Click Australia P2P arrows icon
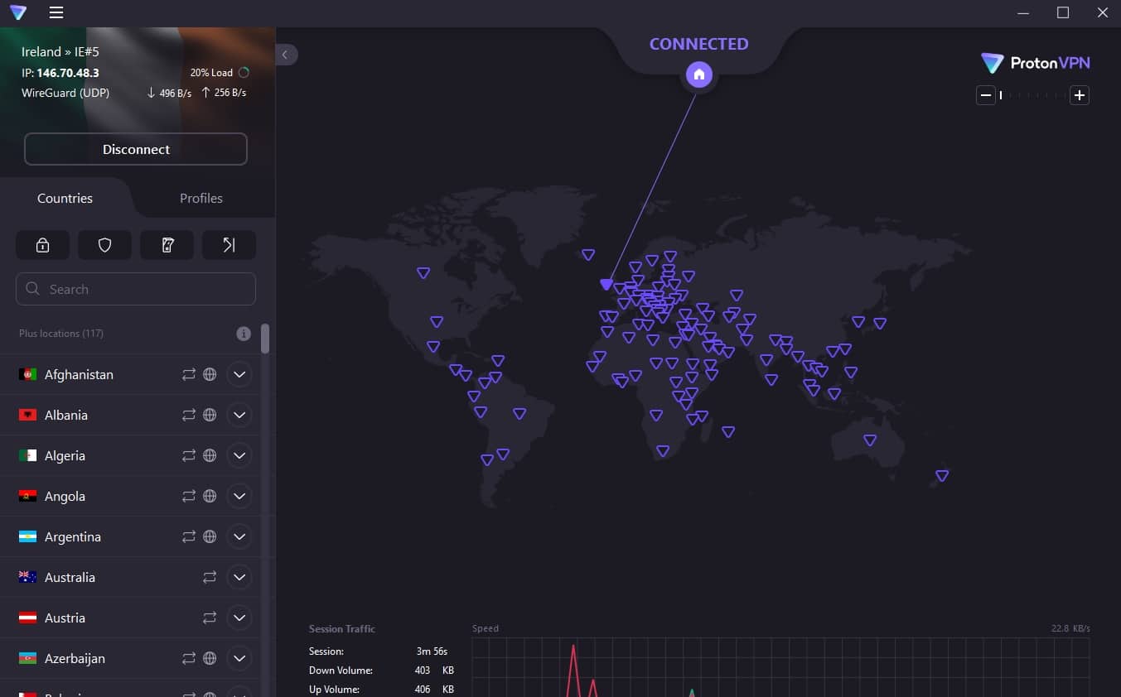This screenshot has width=1121, height=697. pyautogui.click(x=210, y=577)
